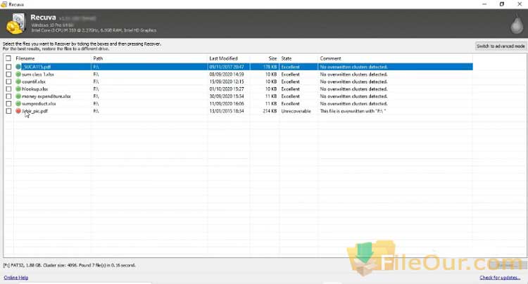Click the status bar text showing FAT32 drive info
Image resolution: width=528 pixels, height=284 pixels.
(70, 265)
